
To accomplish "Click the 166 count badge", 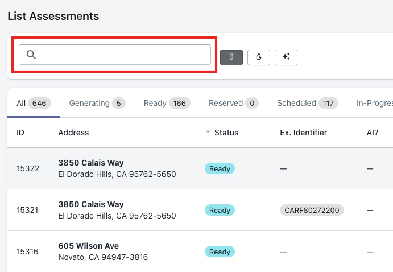I will (180, 104).
